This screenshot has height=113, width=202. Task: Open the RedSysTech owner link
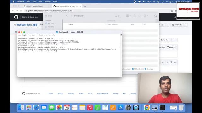(24, 25)
